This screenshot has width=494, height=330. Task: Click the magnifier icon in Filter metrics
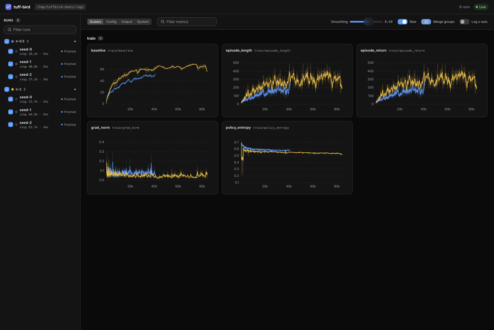click(x=163, y=22)
